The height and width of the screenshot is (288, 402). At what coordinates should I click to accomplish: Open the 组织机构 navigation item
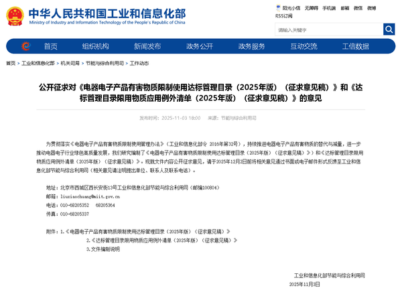96,46
